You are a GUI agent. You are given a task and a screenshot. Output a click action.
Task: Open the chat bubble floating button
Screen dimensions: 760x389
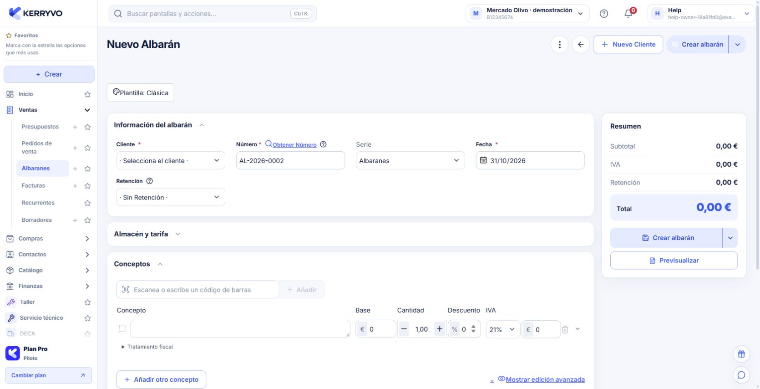(x=741, y=375)
